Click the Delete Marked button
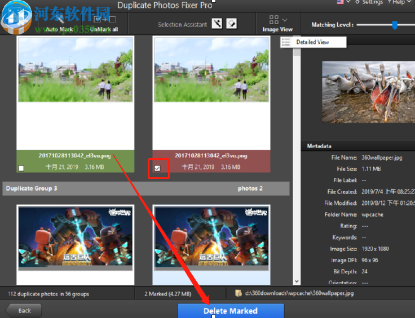The image size is (415, 318). [x=231, y=311]
